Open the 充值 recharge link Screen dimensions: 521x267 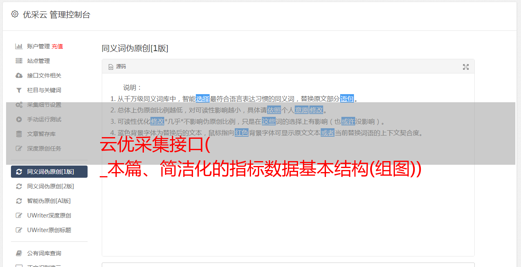point(57,46)
